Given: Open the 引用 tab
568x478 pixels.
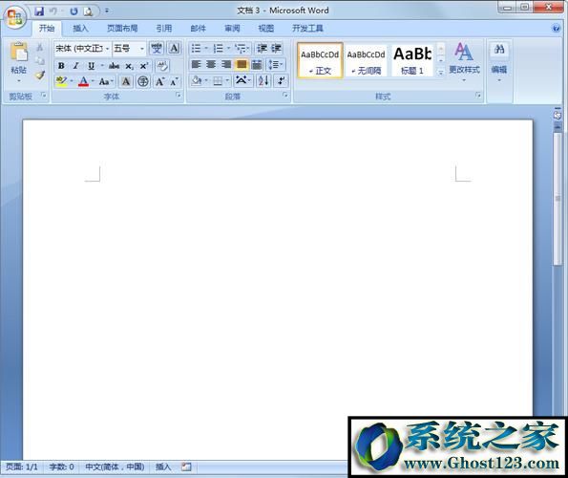Looking at the screenshot, I should click(x=164, y=28).
